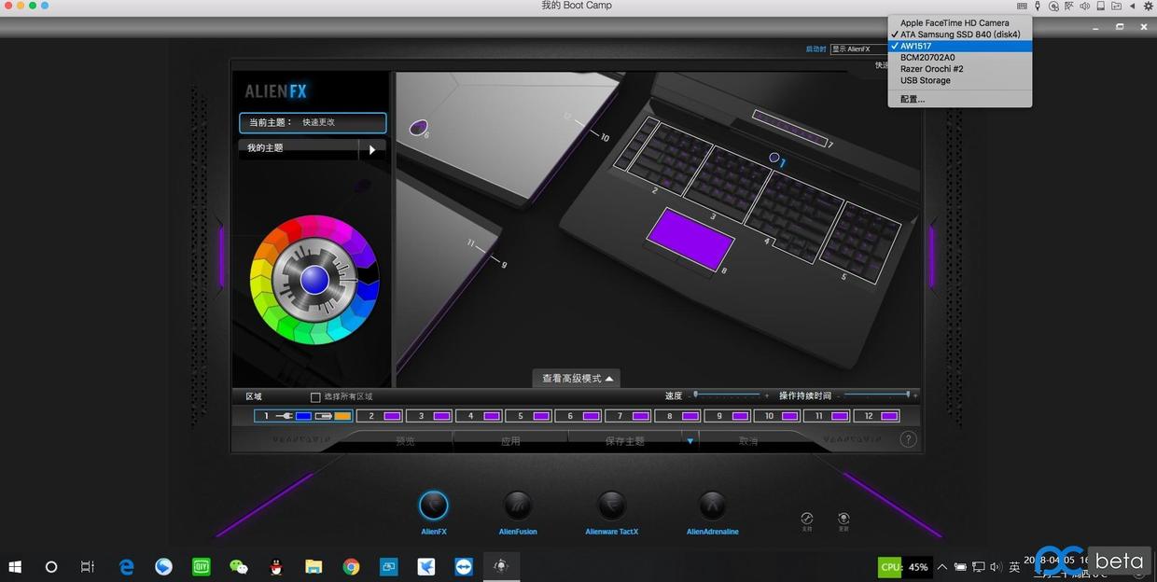Open Google Chrome from the Windows taskbar
The width and height of the screenshot is (1157, 582).
click(351, 566)
